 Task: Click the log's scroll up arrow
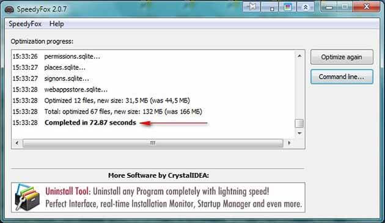pos(299,56)
